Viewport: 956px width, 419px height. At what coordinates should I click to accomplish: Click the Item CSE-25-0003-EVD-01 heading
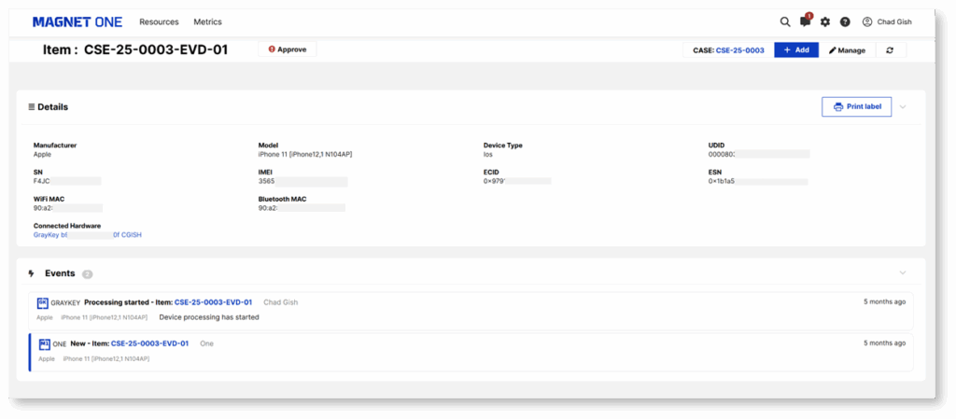(135, 50)
